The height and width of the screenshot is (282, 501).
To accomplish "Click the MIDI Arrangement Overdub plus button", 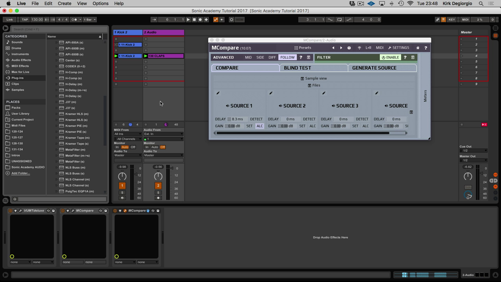I will (206, 20).
